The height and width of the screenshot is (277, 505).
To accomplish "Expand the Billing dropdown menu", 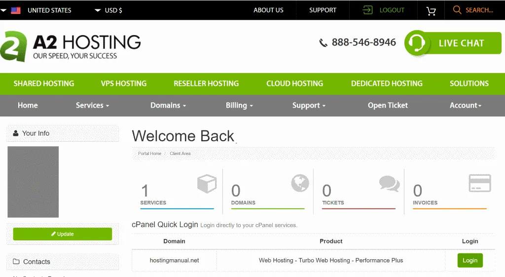I will pos(239,106).
